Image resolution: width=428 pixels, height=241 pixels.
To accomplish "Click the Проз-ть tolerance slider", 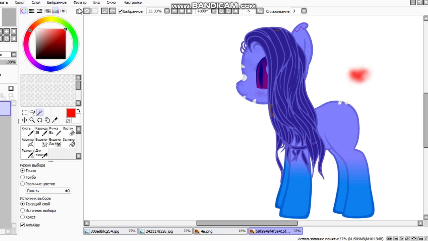I will [48, 191].
